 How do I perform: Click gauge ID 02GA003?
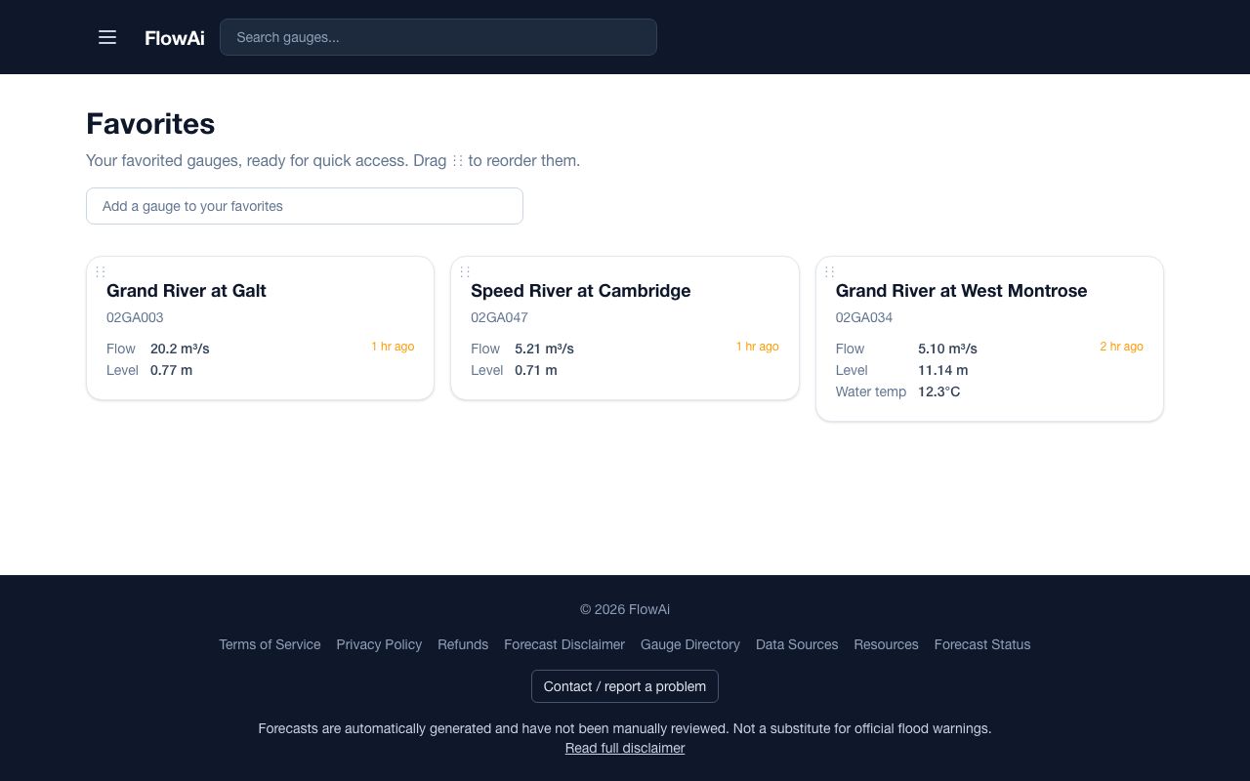135,317
